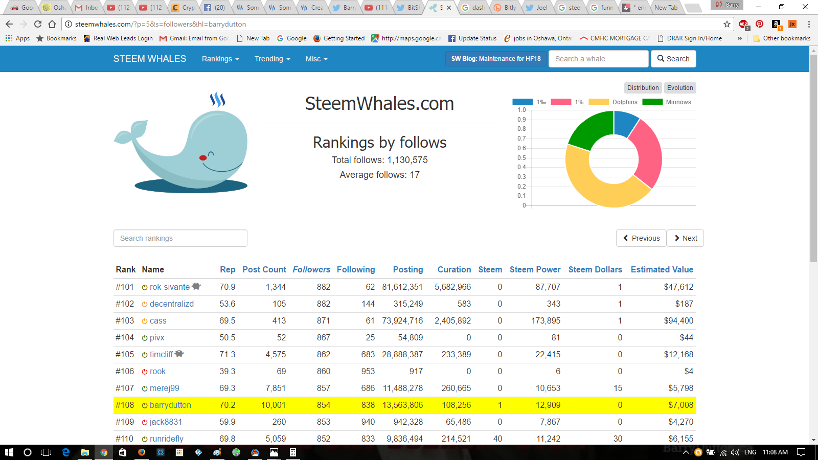This screenshot has width=818, height=460.
Task: Switch to Distribution chart tab
Action: [x=643, y=88]
